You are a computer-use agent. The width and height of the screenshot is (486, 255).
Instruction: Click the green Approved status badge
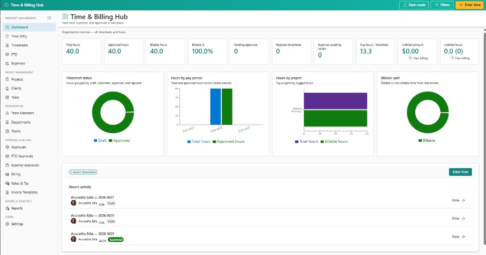(x=116, y=239)
